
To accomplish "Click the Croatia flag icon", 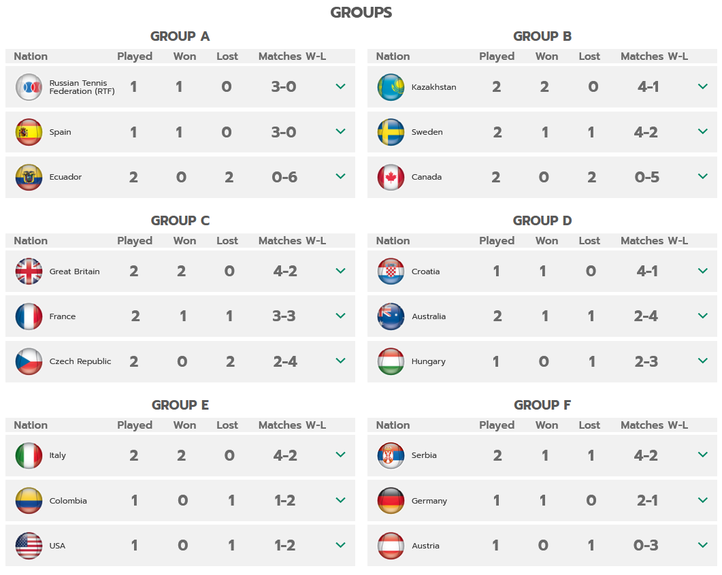I will (x=391, y=271).
